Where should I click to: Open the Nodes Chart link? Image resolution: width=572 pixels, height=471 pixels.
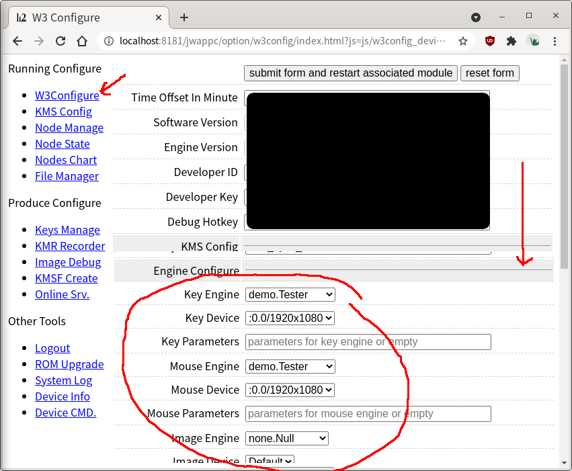click(66, 160)
